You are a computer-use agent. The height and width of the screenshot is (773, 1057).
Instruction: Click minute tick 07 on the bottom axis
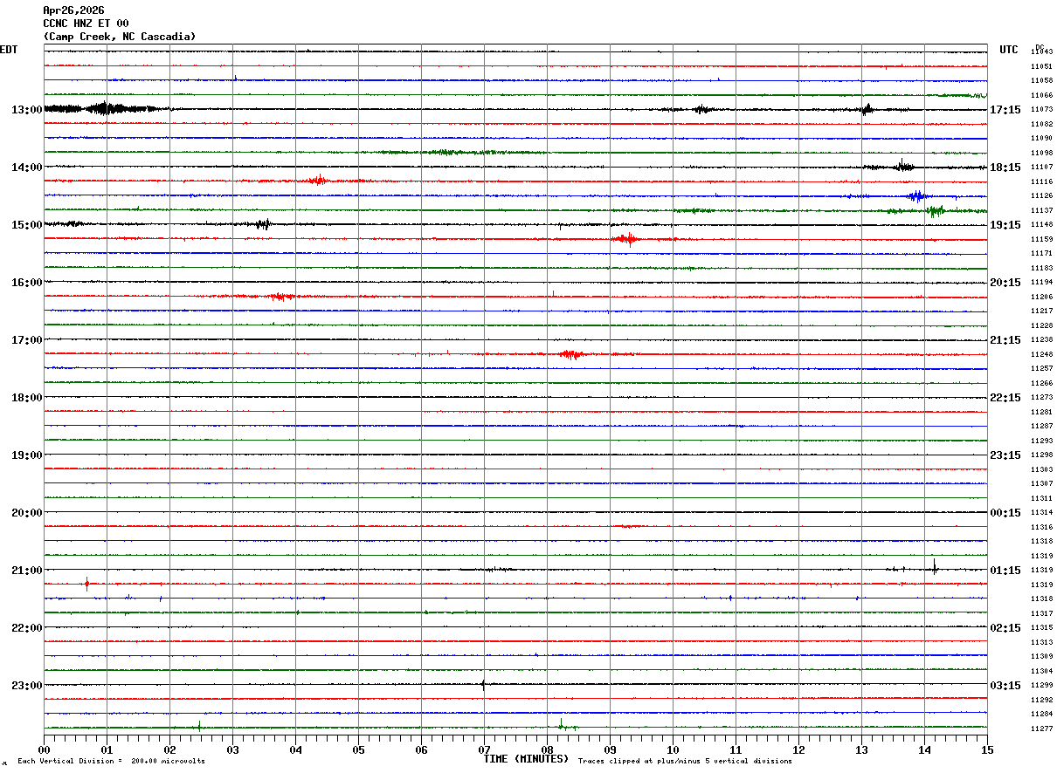[x=484, y=749]
